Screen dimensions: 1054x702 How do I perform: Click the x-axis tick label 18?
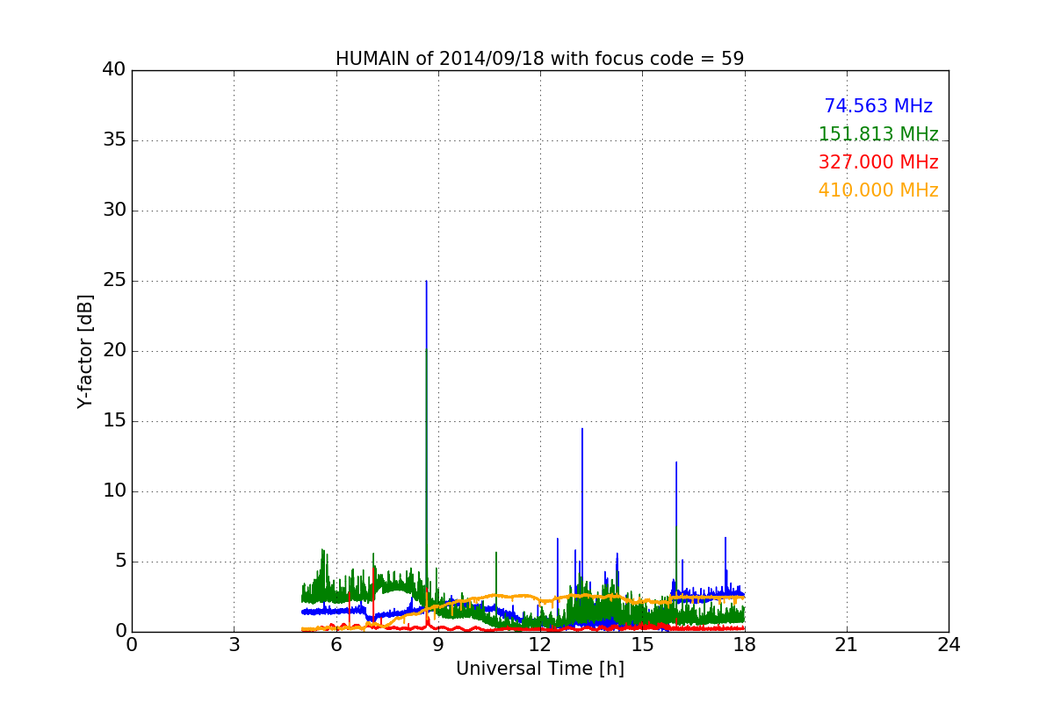point(744,645)
